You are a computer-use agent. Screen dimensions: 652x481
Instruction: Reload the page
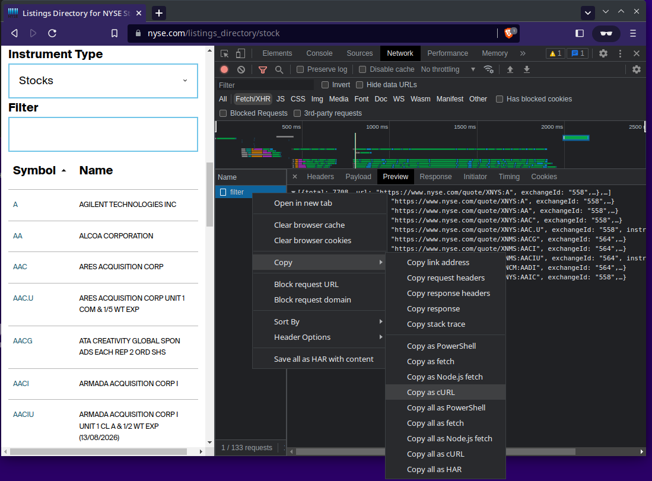click(52, 33)
